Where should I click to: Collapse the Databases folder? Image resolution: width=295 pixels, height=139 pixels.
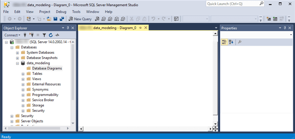[x=12, y=48]
